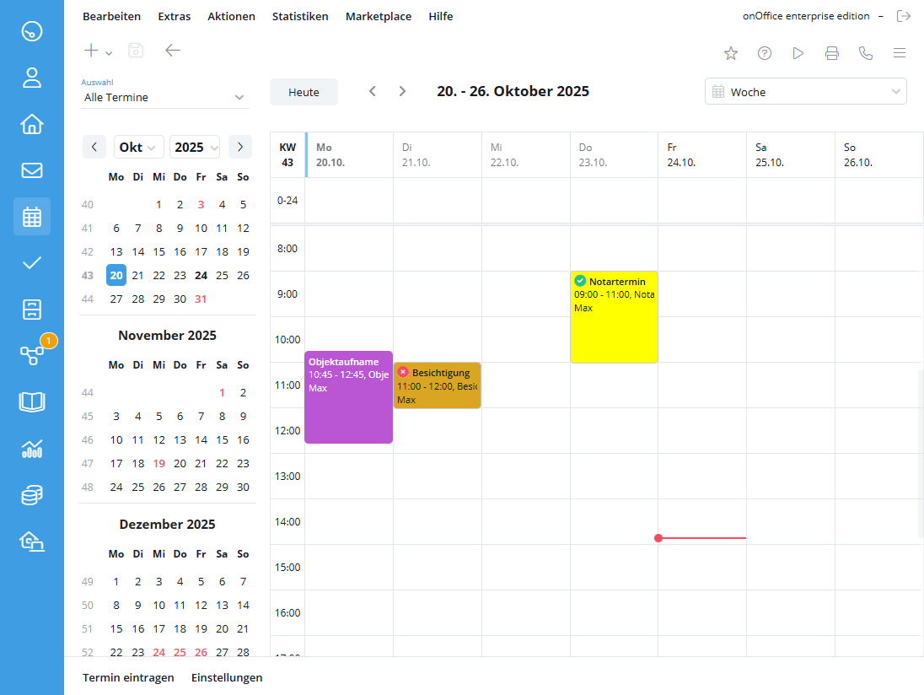Open the Alle Termine selection dropdown
Screen dimensions: 924x695
pos(164,97)
